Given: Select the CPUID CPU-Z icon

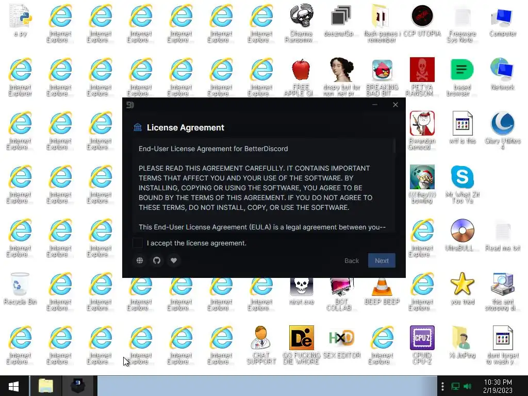Looking at the screenshot, I should (x=422, y=345).
